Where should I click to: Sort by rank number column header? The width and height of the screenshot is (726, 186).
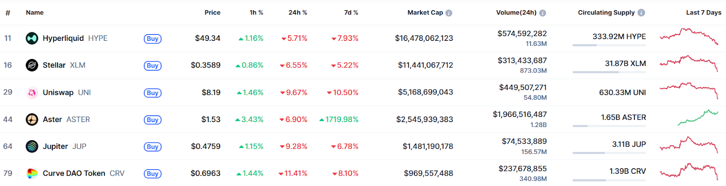point(8,13)
